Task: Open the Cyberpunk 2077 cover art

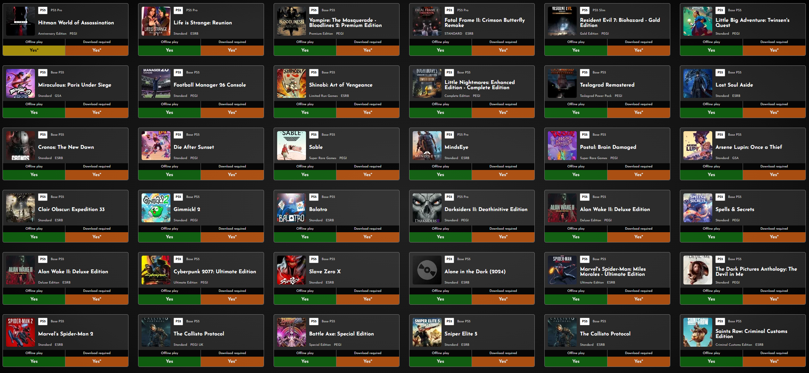Action: [x=156, y=270]
